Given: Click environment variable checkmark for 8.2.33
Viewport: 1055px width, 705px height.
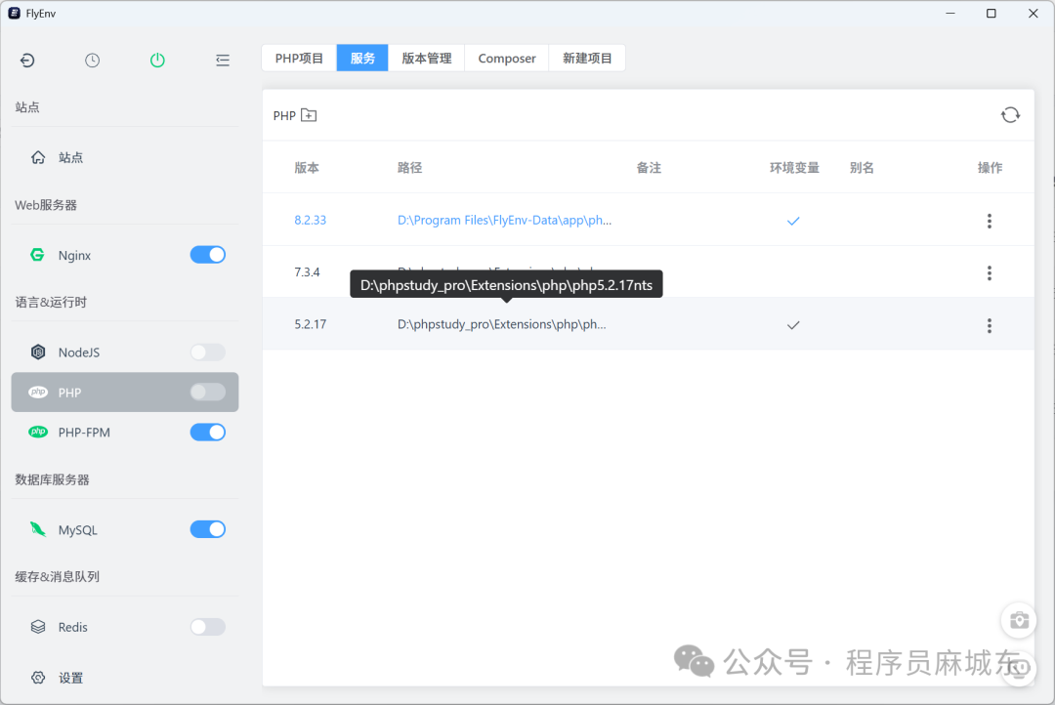Looking at the screenshot, I should pyautogui.click(x=793, y=221).
